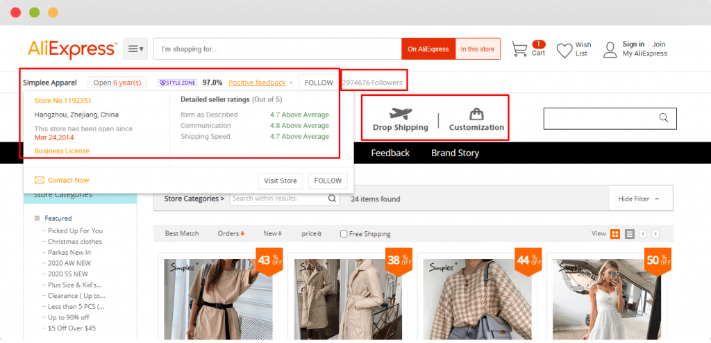
Task: Click Sign in link
Action: [x=633, y=44]
